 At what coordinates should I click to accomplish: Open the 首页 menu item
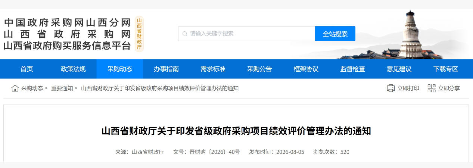point(27,69)
